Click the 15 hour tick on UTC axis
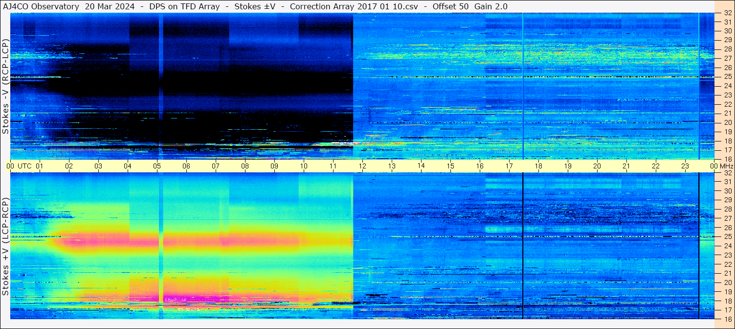 coord(450,166)
